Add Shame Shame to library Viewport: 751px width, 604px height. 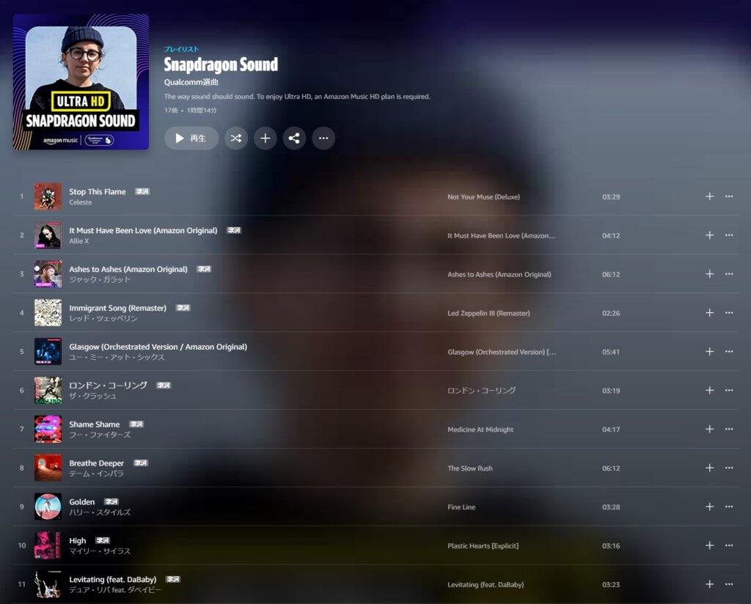(709, 429)
